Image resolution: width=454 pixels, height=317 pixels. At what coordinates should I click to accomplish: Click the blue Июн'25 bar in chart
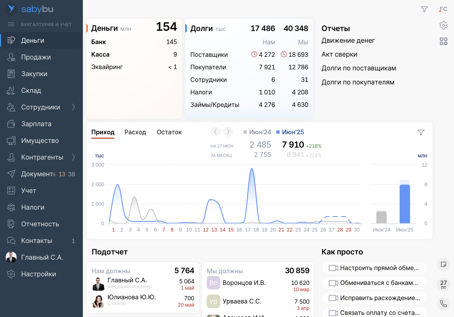404,203
